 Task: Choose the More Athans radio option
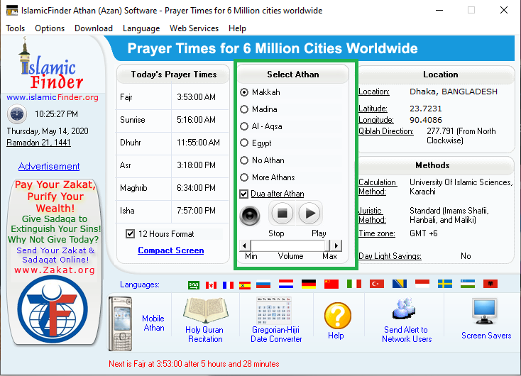(244, 177)
